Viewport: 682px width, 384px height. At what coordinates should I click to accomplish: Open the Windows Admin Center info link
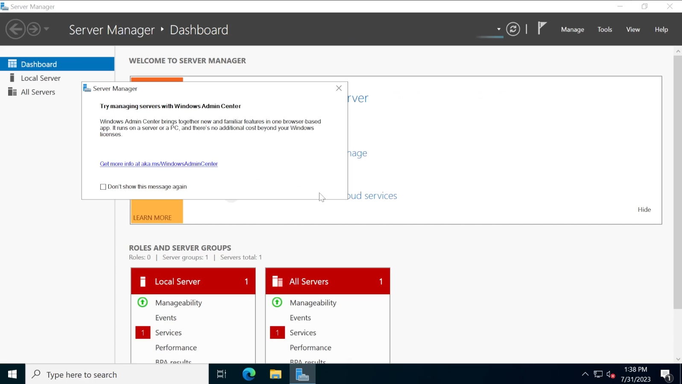[x=158, y=164]
